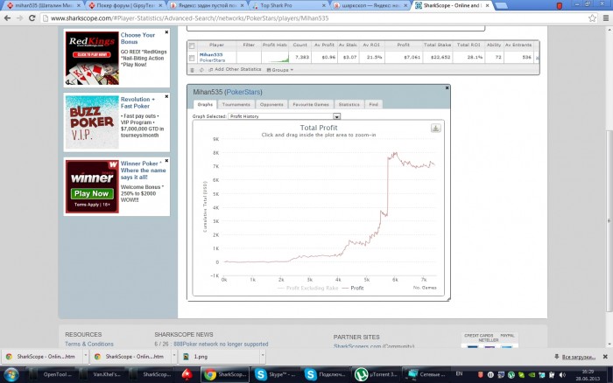613x383 pixels.
Task: Open PokerStars from the taskbar
Action: [187, 374]
